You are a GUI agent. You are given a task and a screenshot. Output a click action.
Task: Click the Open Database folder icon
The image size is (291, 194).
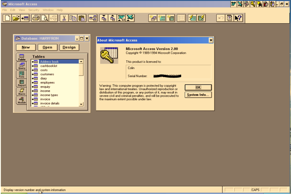click(x=16, y=18)
